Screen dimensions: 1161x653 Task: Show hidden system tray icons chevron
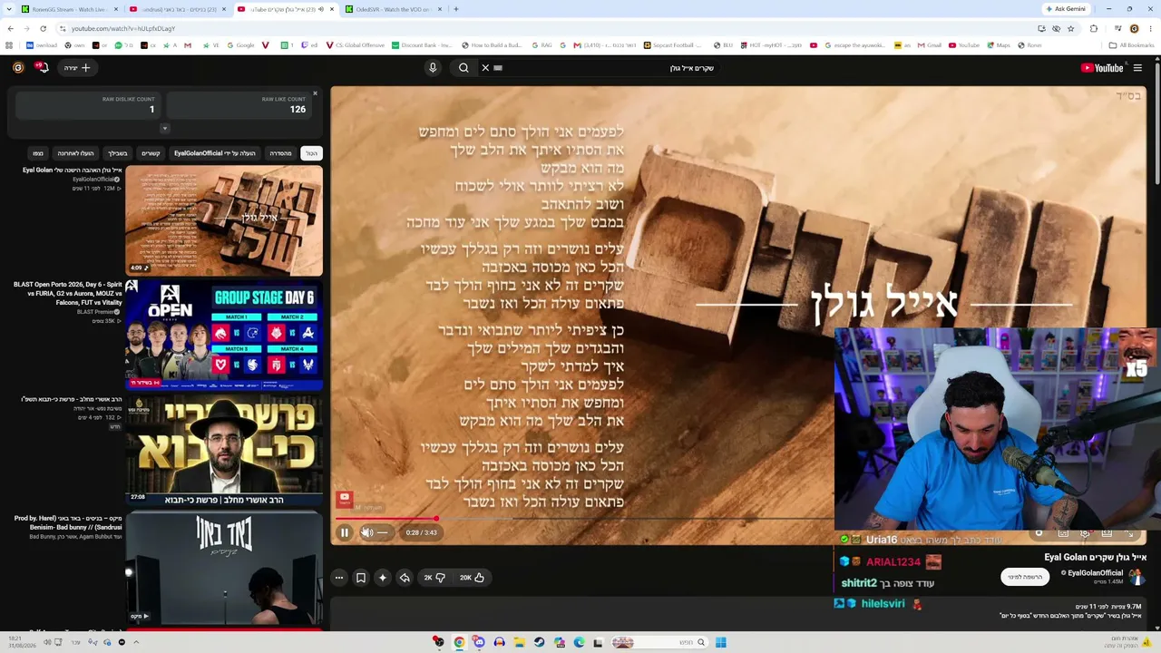pos(136,642)
